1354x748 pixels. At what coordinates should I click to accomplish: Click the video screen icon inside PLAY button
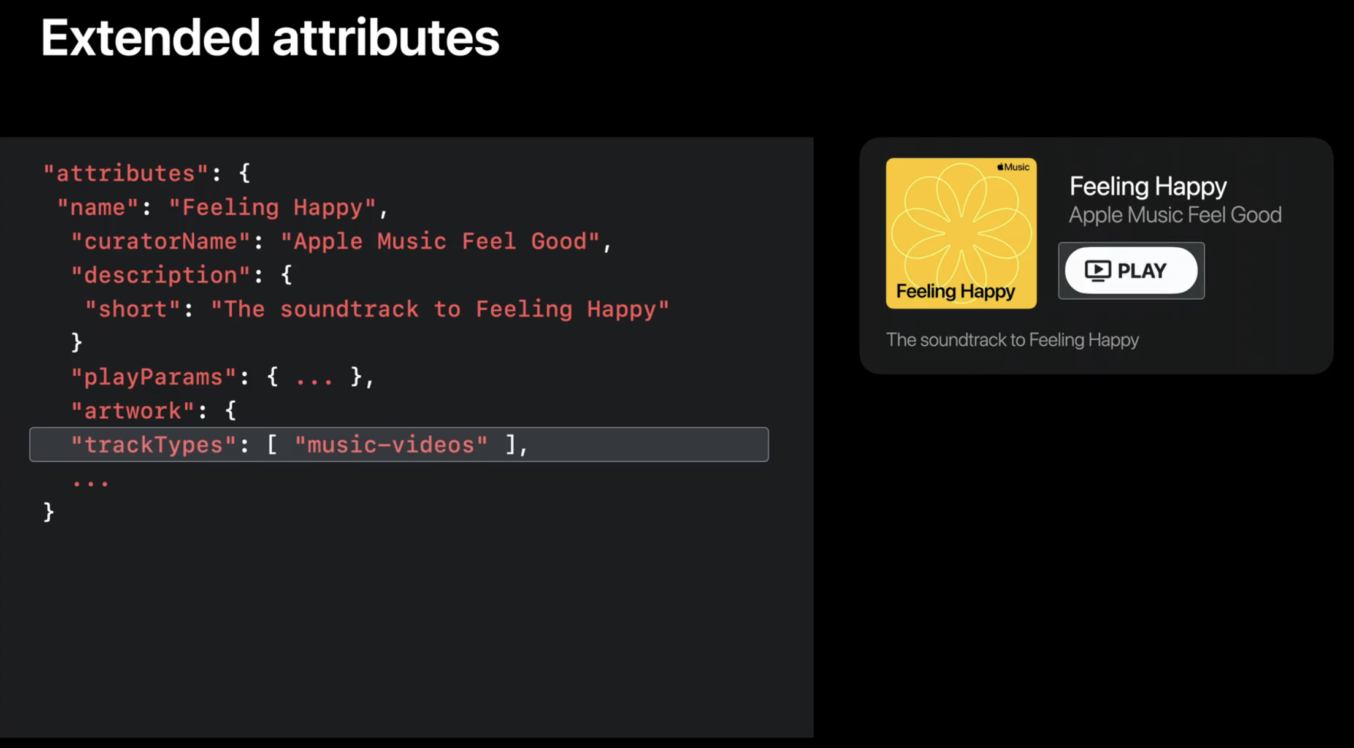[x=1097, y=270]
